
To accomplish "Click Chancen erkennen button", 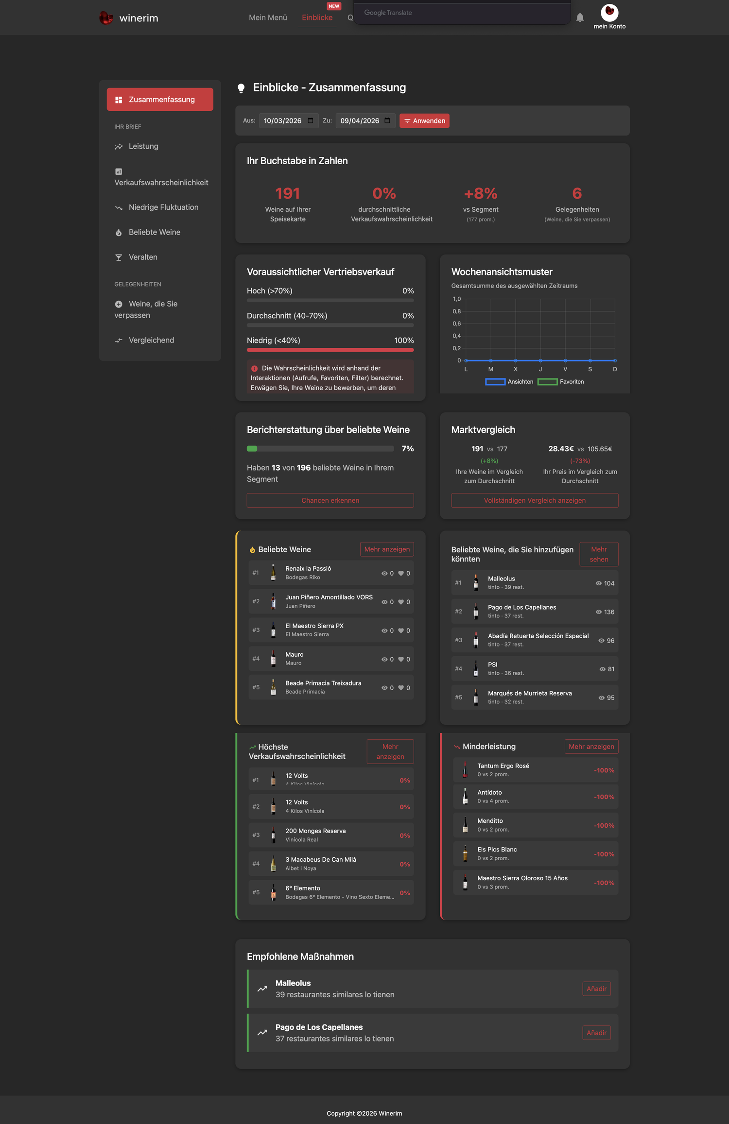I will pyautogui.click(x=330, y=500).
